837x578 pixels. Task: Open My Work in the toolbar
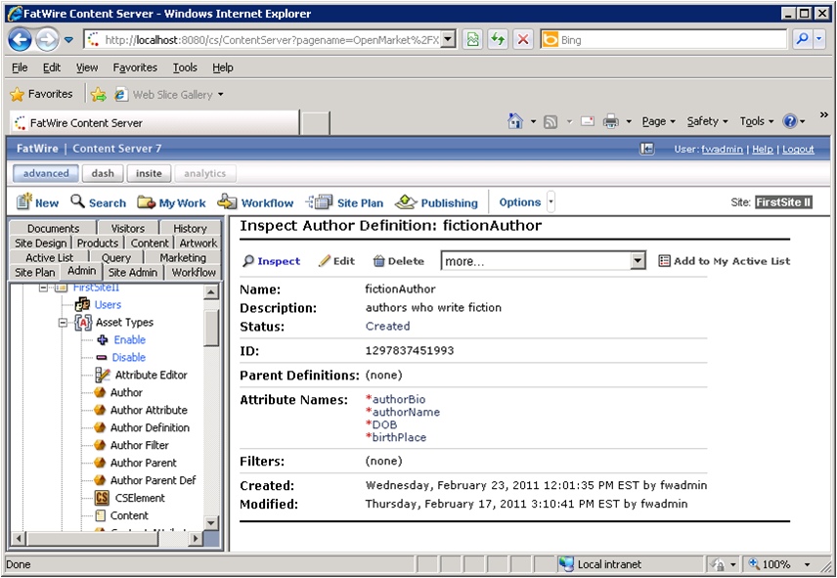pyautogui.click(x=171, y=202)
